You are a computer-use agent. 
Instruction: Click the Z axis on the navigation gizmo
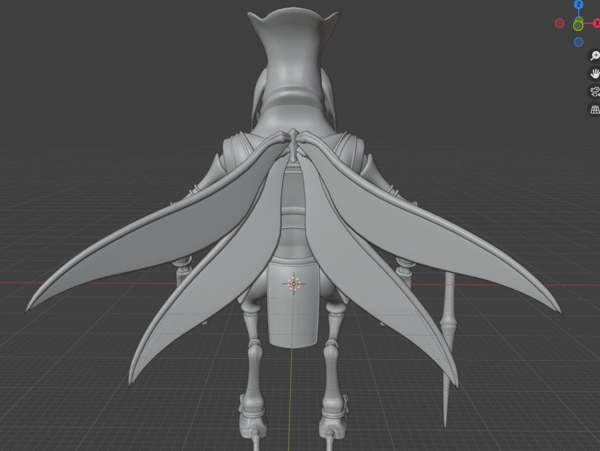tap(579, 5)
